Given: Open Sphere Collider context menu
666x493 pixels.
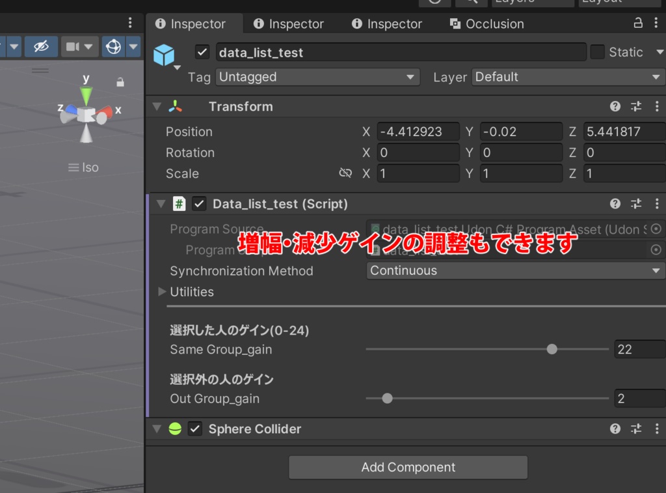Looking at the screenshot, I should (657, 429).
